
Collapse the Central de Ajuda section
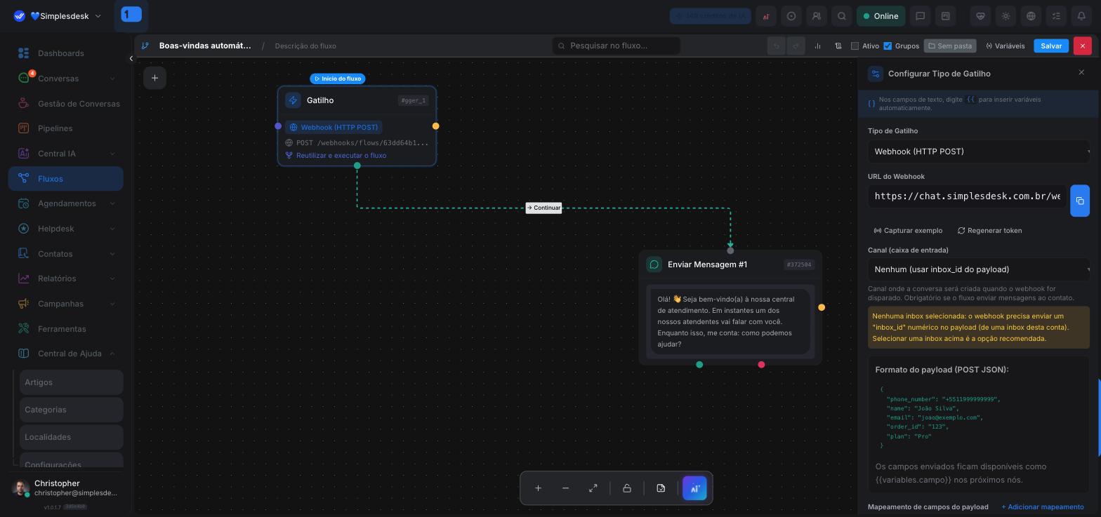(x=112, y=354)
